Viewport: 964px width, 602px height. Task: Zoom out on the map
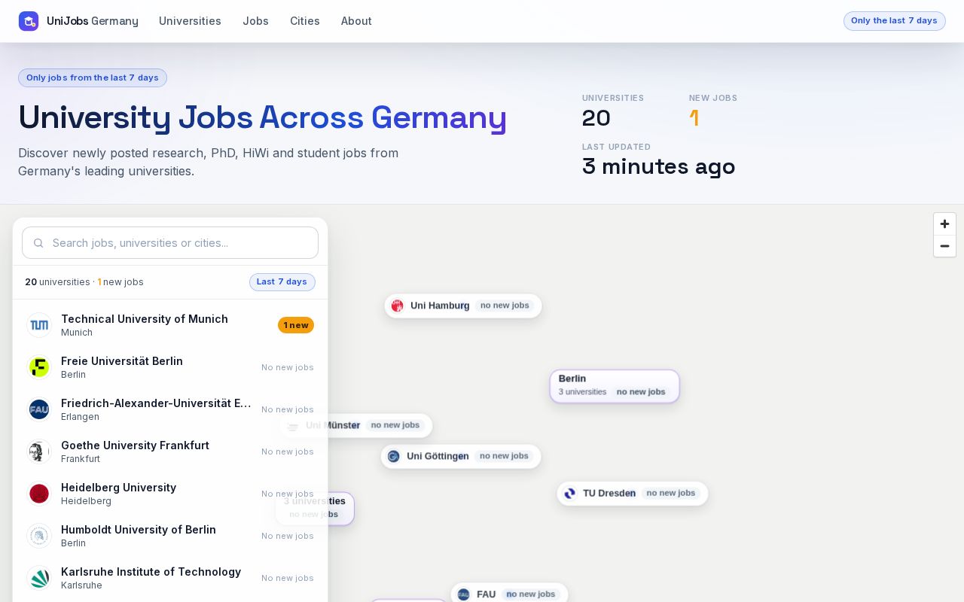click(x=944, y=246)
